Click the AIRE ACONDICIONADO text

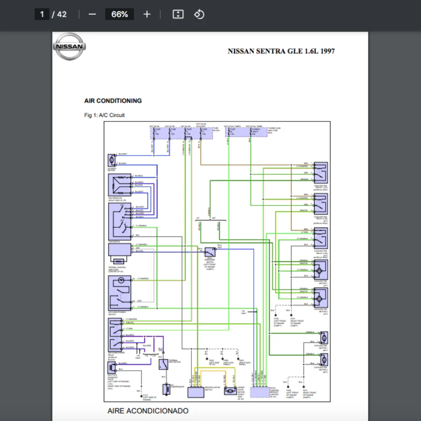tap(148, 411)
